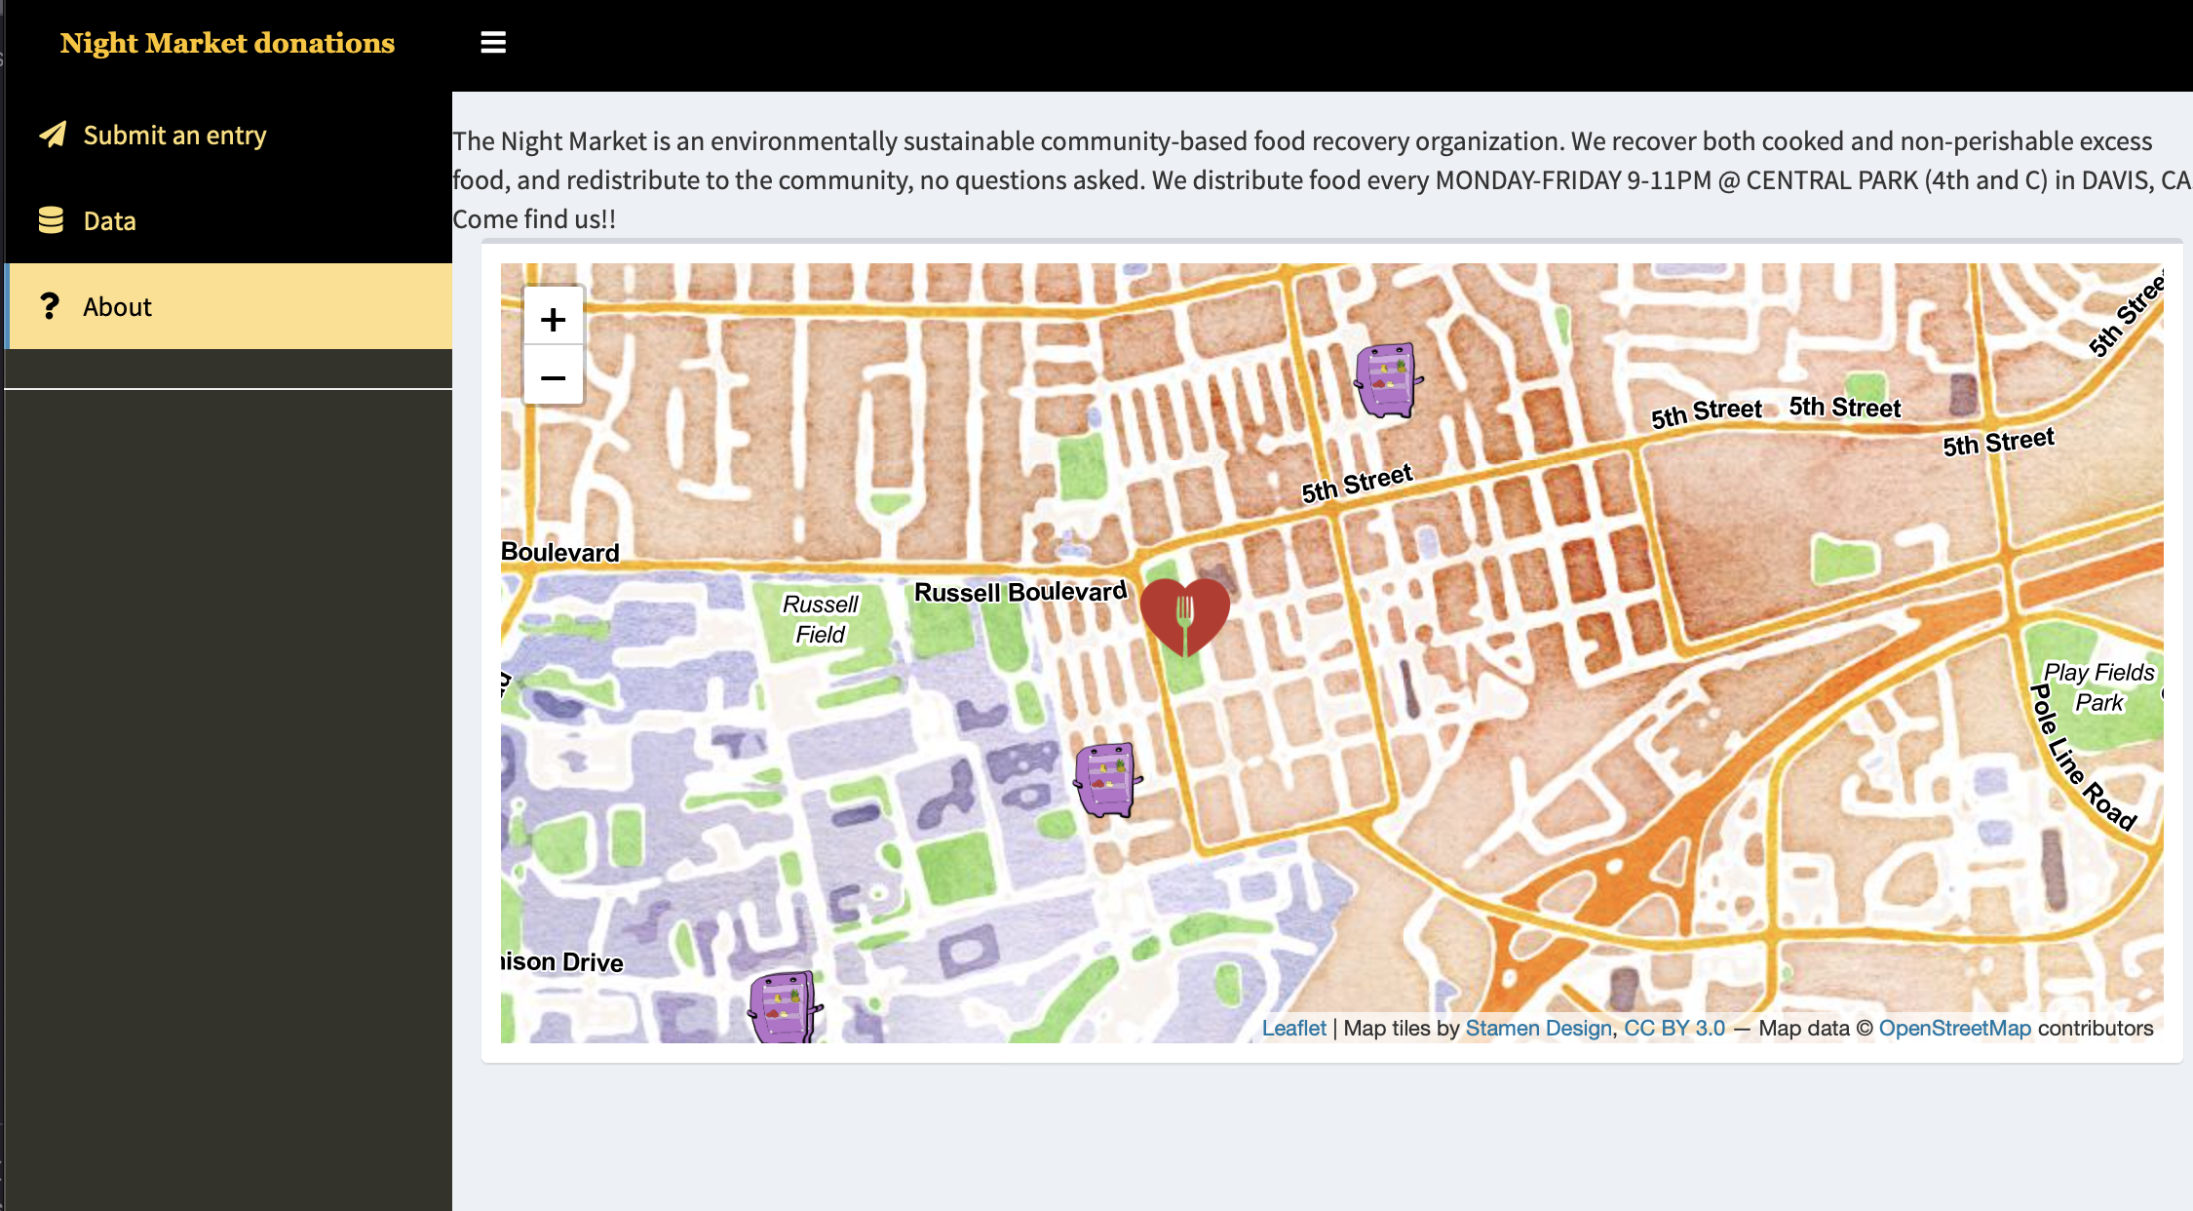The width and height of the screenshot is (2193, 1211).
Task: Click the purple fridge marker below Russell Boulevard
Action: click(x=1107, y=779)
